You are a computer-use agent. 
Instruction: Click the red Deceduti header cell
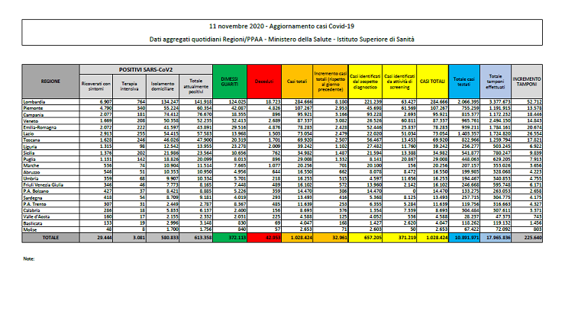tap(263, 79)
